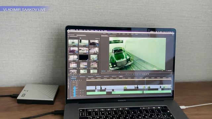Toggle the blue track targeting on video track

(75, 88)
